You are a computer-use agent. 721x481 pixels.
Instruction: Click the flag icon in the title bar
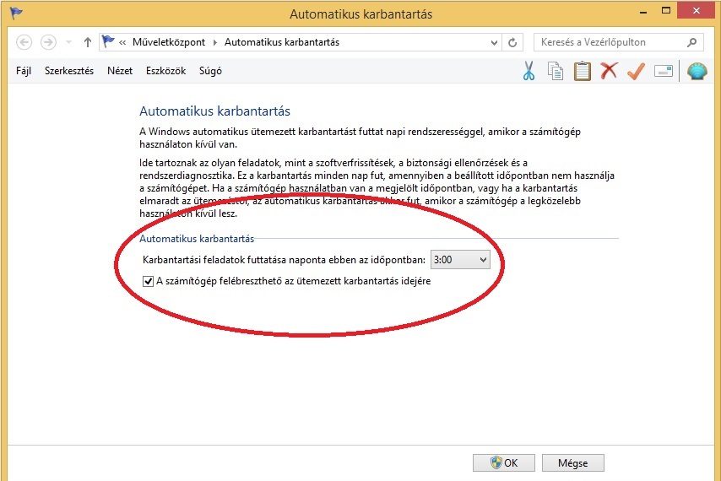click(x=16, y=13)
